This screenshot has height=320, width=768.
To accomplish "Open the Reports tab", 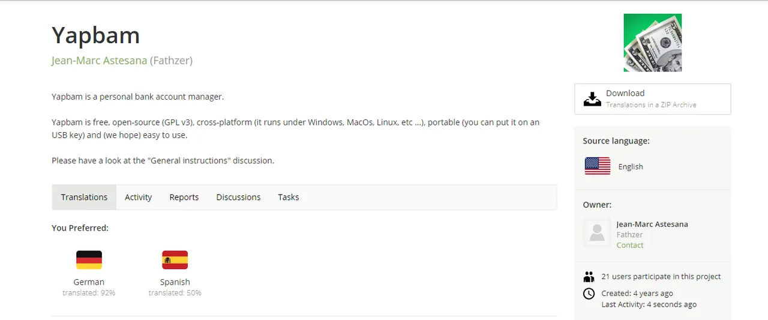I will coord(184,197).
